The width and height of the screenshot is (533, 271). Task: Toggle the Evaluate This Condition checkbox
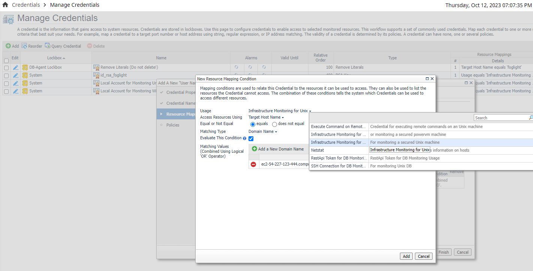coord(251,139)
